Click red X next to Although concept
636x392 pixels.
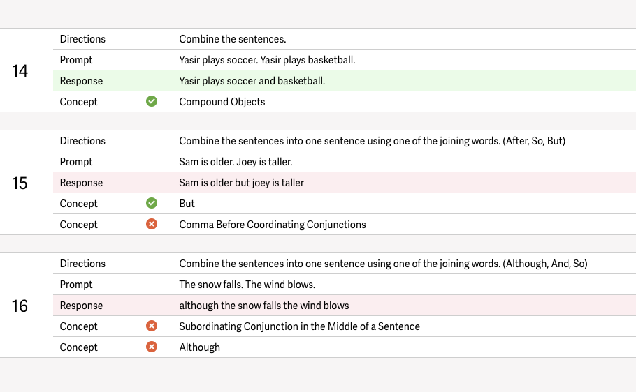pos(152,347)
